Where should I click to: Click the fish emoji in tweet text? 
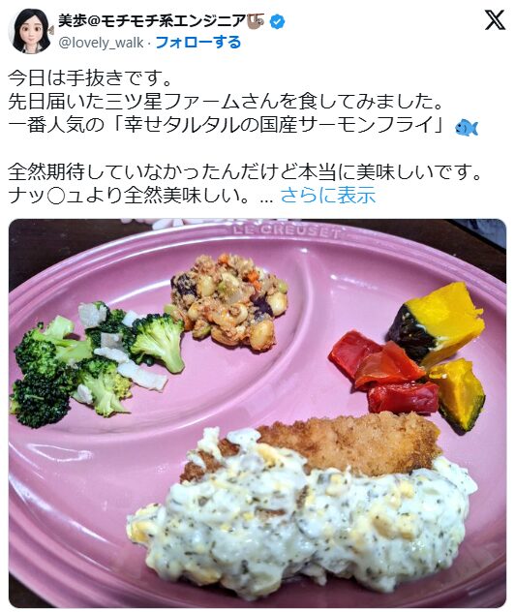coord(467,127)
